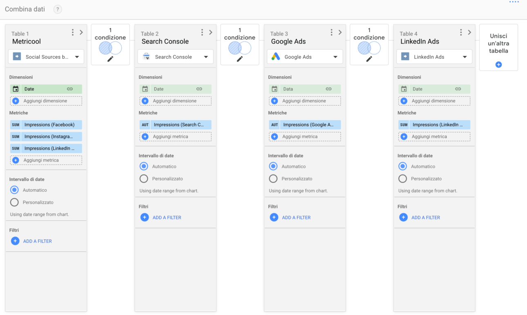Open Google Ads data source dropdown
Viewport: 527px width, 315px height.
point(305,57)
